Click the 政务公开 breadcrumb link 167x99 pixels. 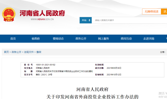[16, 52]
